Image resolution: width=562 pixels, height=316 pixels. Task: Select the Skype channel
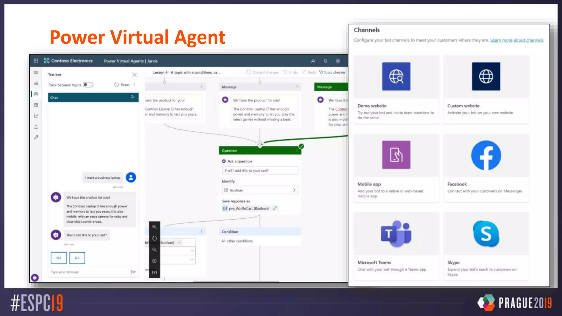(x=486, y=246)
